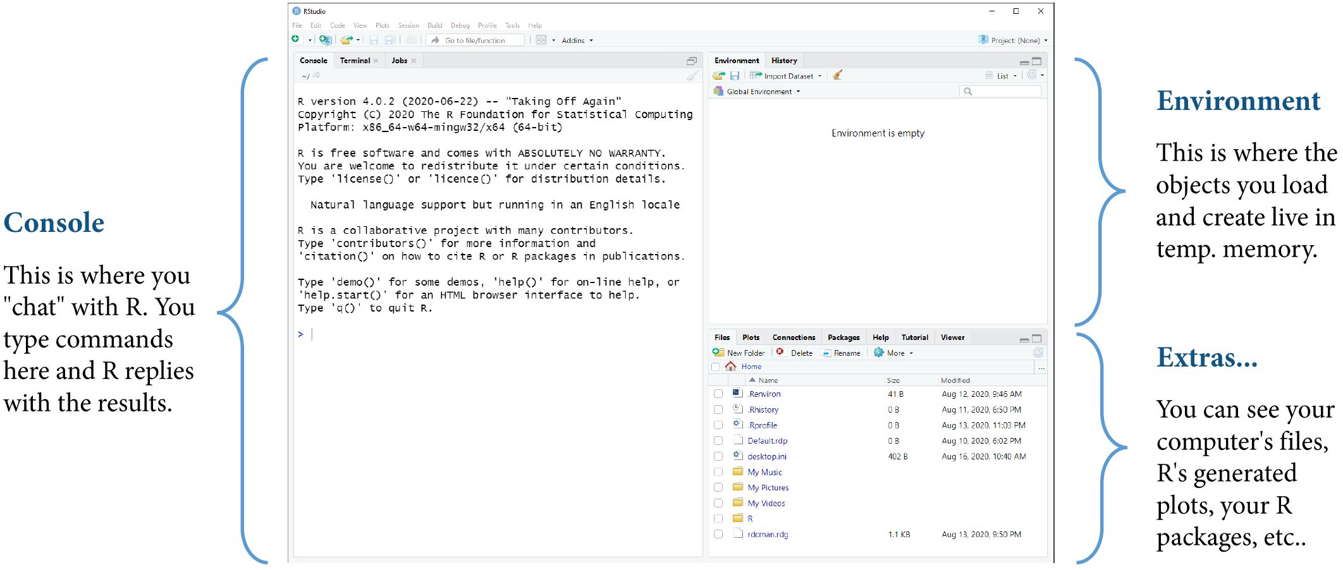Click the Save current document icon
The width and height of the screenshot is (1343, 570).
coord(374,40)
